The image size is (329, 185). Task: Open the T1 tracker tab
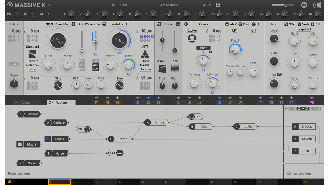click(x=261, y=103)
